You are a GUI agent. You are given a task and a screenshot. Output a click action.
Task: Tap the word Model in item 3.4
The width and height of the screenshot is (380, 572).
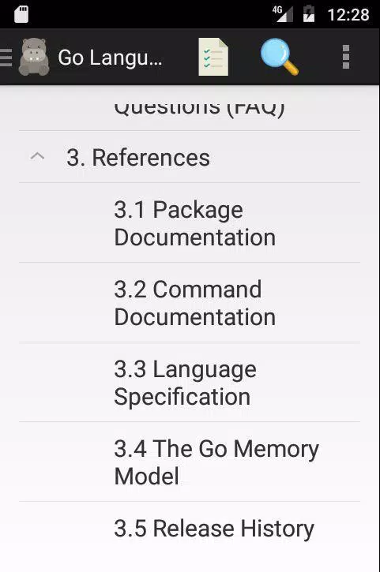[x=146, y=476]
